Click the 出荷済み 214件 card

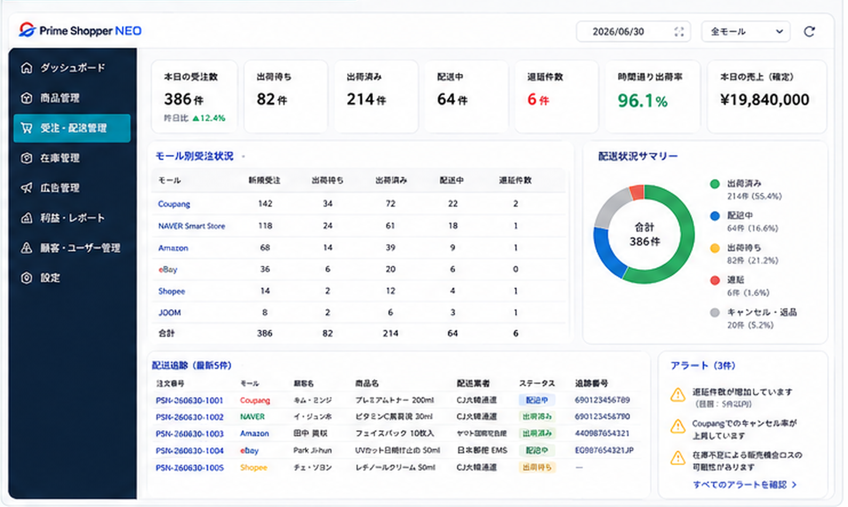pyautogui.click(x=376, y=96)
